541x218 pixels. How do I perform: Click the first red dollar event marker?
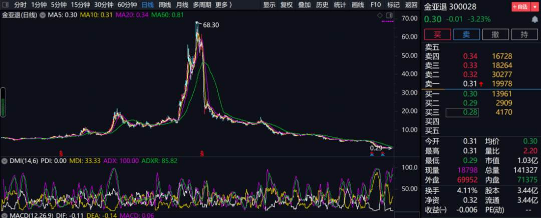click(62, 152)
